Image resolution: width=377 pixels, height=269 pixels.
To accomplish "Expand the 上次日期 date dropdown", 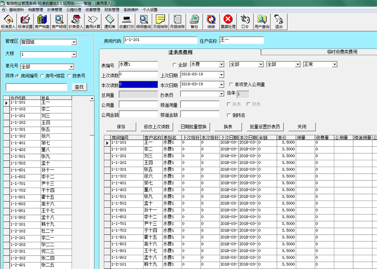I will pos(221,75).
